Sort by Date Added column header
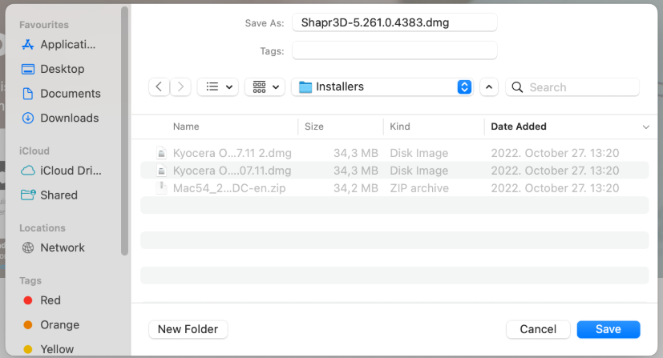This screenshot has width=663, height=358. (519, 127)
